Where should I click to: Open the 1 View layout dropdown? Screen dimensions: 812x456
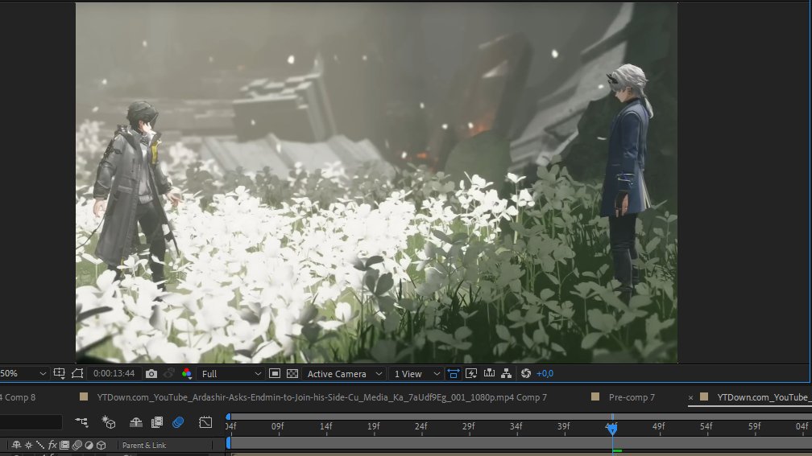(416, 373)
